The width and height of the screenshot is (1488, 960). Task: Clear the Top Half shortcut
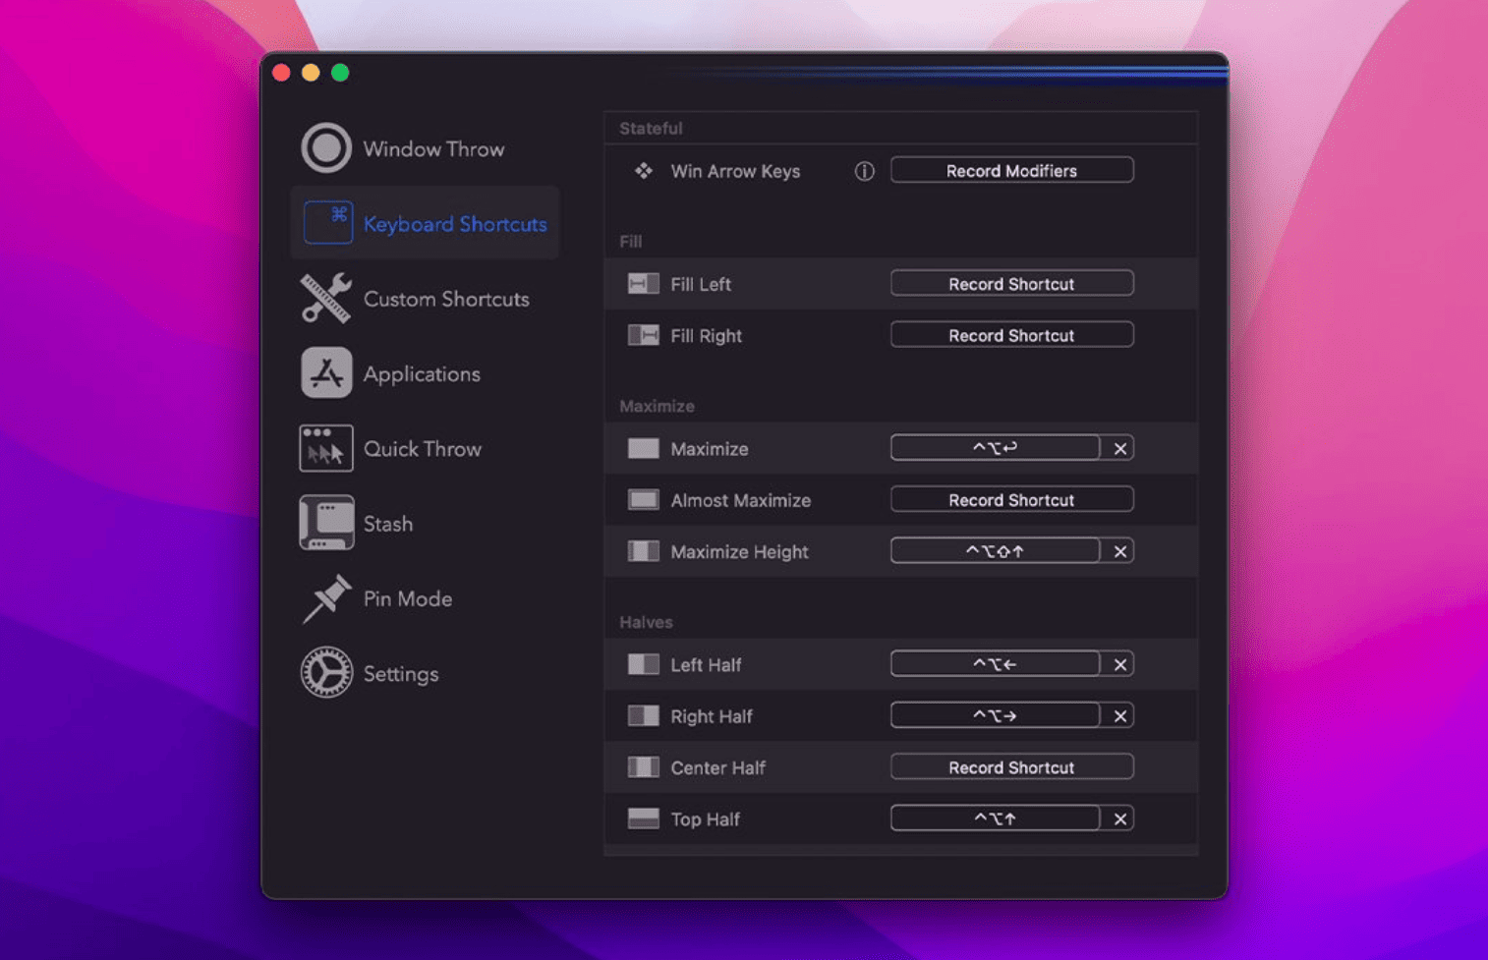pyautogui.click(x=1119, y=819)
